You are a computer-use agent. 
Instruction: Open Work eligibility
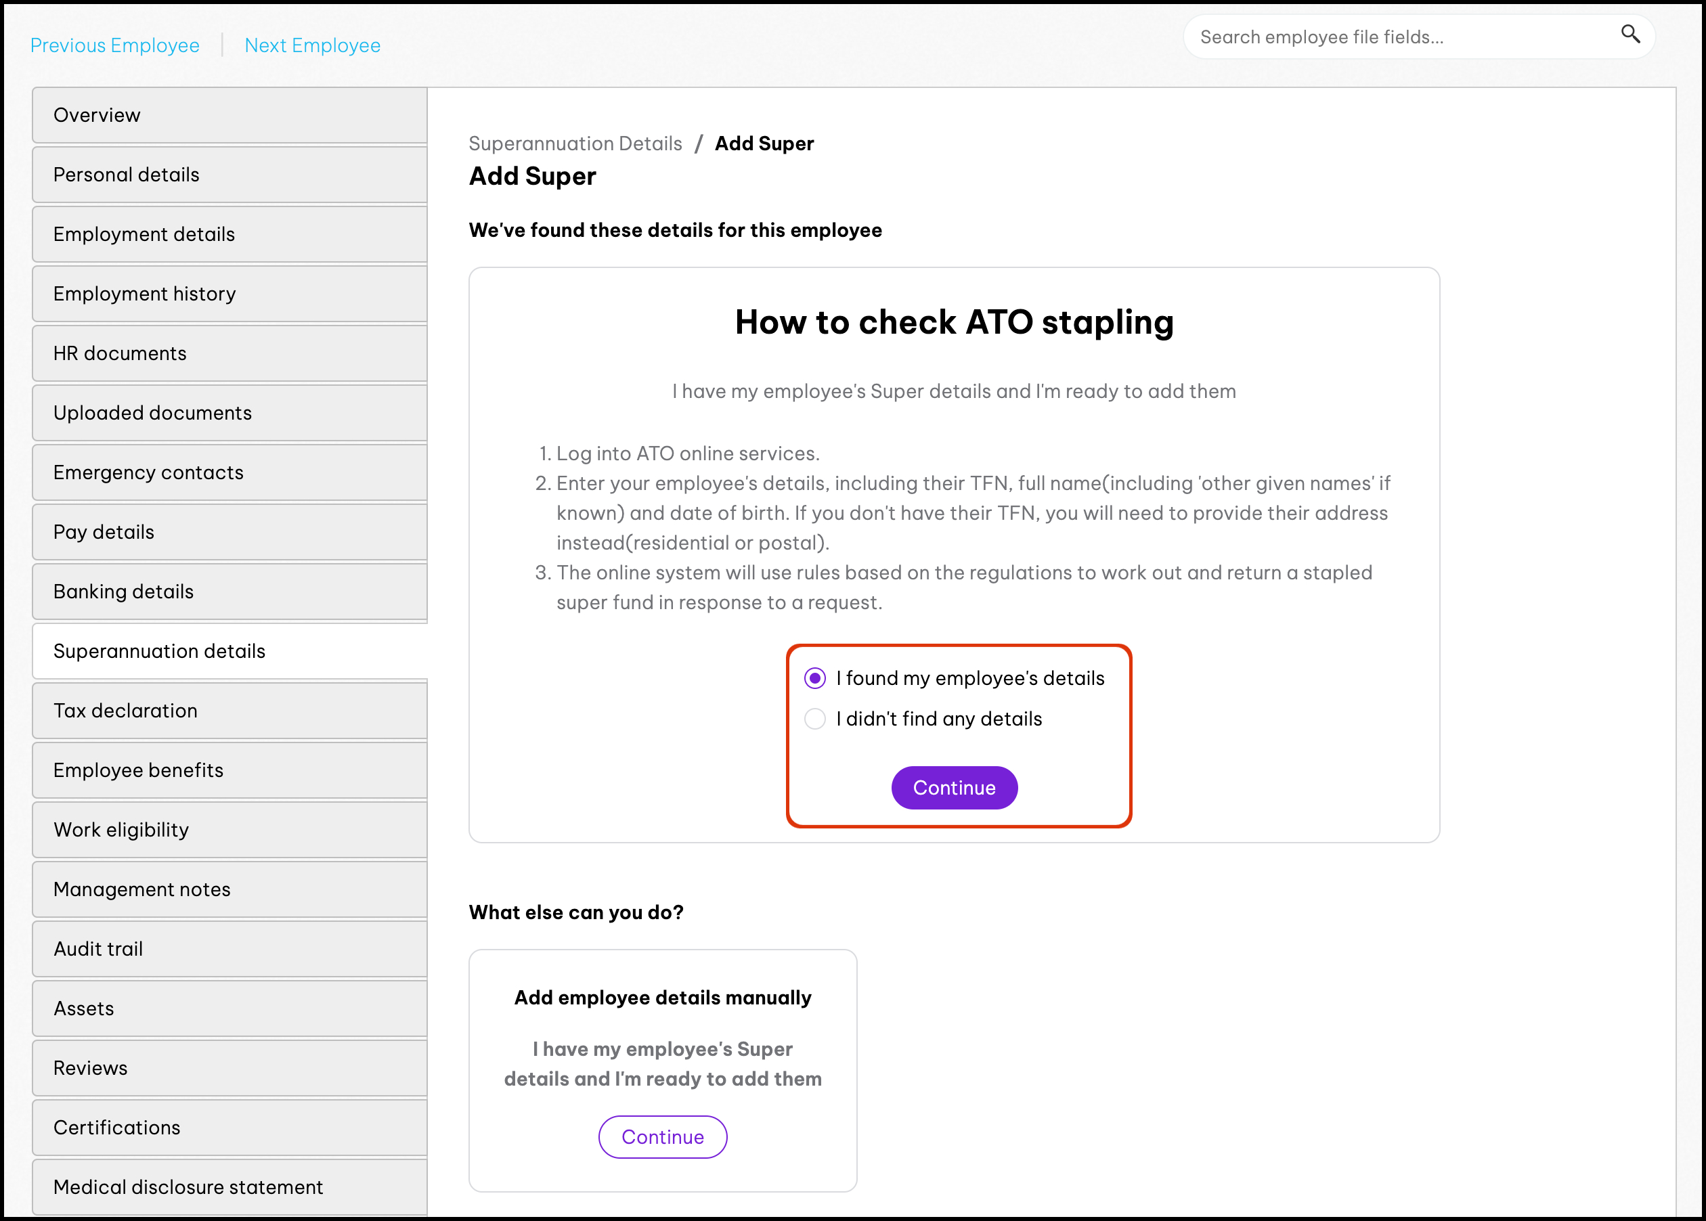230,829
